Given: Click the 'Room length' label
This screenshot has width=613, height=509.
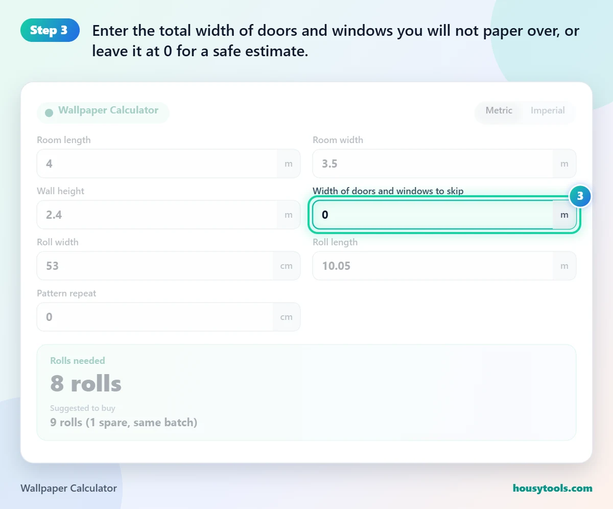Looking at the screenshot, I should click(64, 140).
